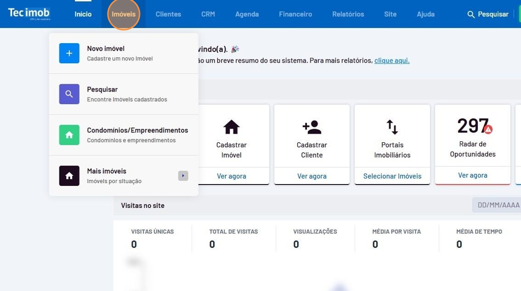Click the 'clique aqui' link
The width and height of the screenshot is (521, 291).
click(x=392, y=60)
